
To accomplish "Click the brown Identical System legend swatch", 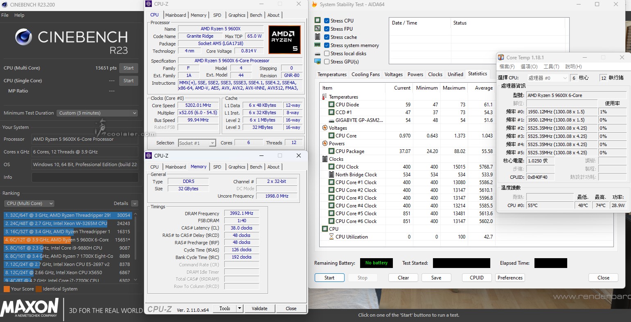I will [x=38, y=289].
